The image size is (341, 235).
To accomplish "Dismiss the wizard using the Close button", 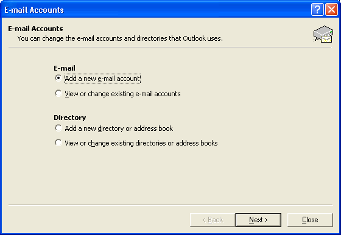I will click(310, 220).
